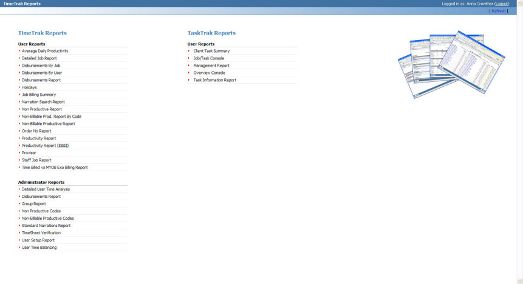Open Disbursements By Job report
The width and height of the screenshot is (523, 284).
pyautogui.click(x=41, y=66)
